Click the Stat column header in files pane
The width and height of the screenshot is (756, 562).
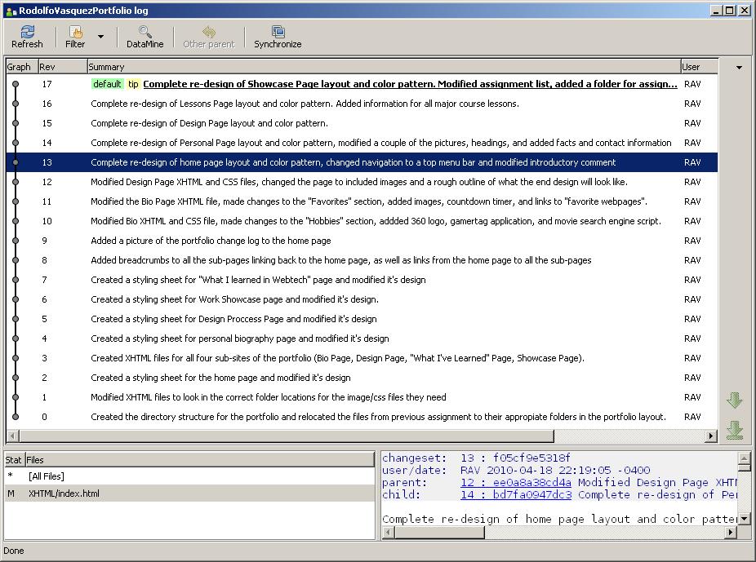coord(15,460)
